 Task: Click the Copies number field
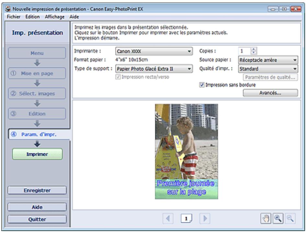(245, 51)
